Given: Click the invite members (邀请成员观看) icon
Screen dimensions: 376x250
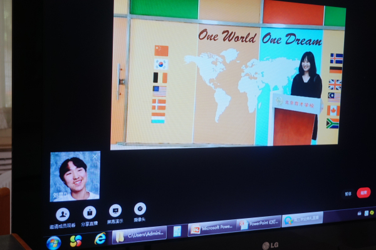Looking at the screenshot, I should (x=63, y=214).
